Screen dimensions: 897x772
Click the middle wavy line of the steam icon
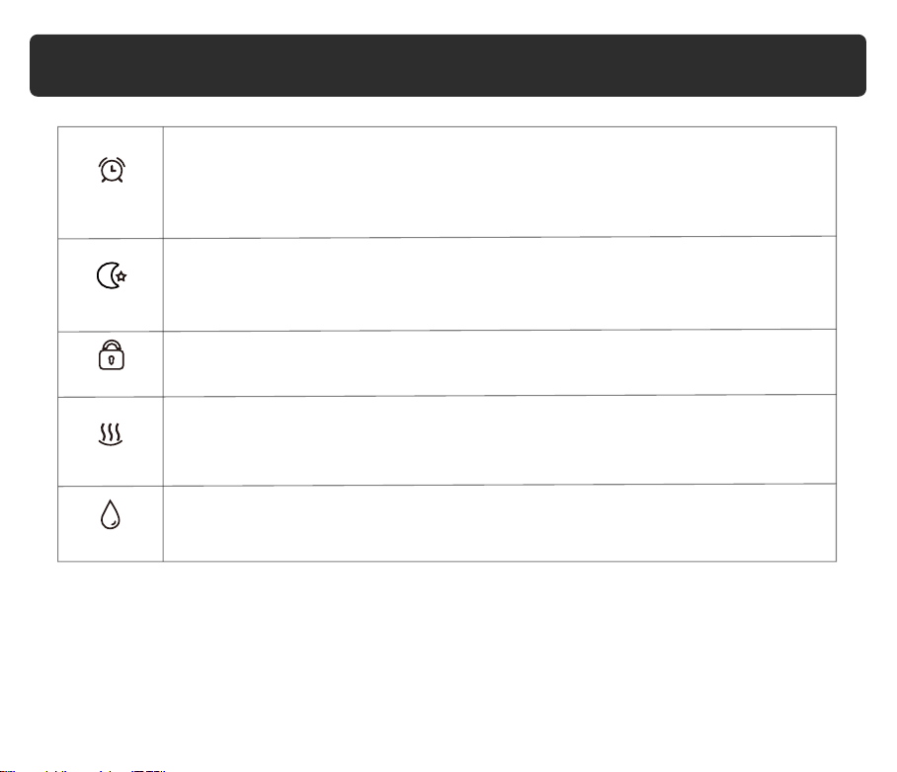tap(111, 431)
